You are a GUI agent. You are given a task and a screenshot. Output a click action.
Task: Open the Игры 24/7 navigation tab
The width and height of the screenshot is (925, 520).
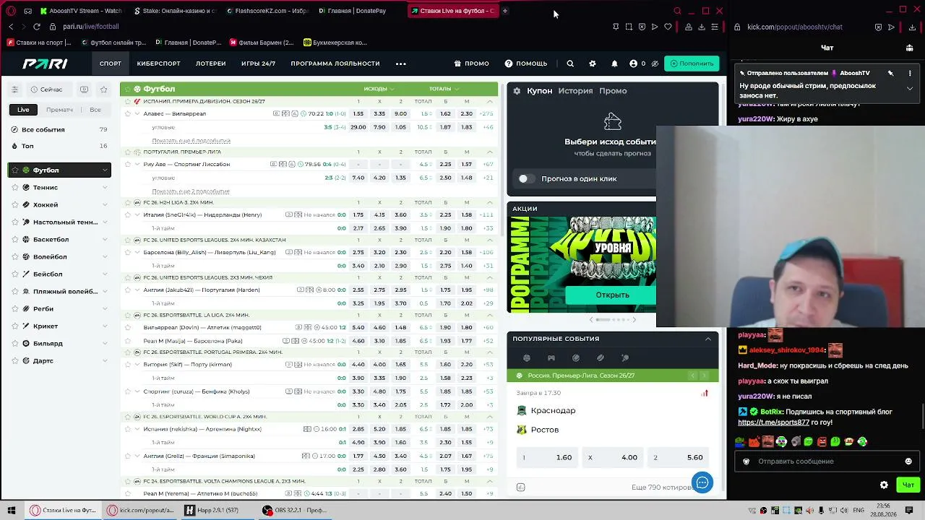(x=258, y=64)
